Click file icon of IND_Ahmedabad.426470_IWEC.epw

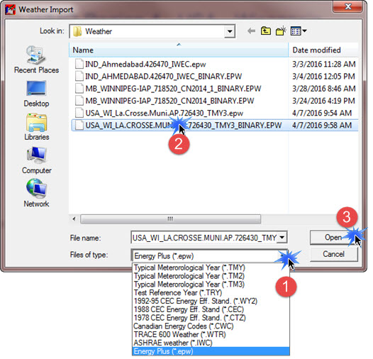click(x=79, y=64)
